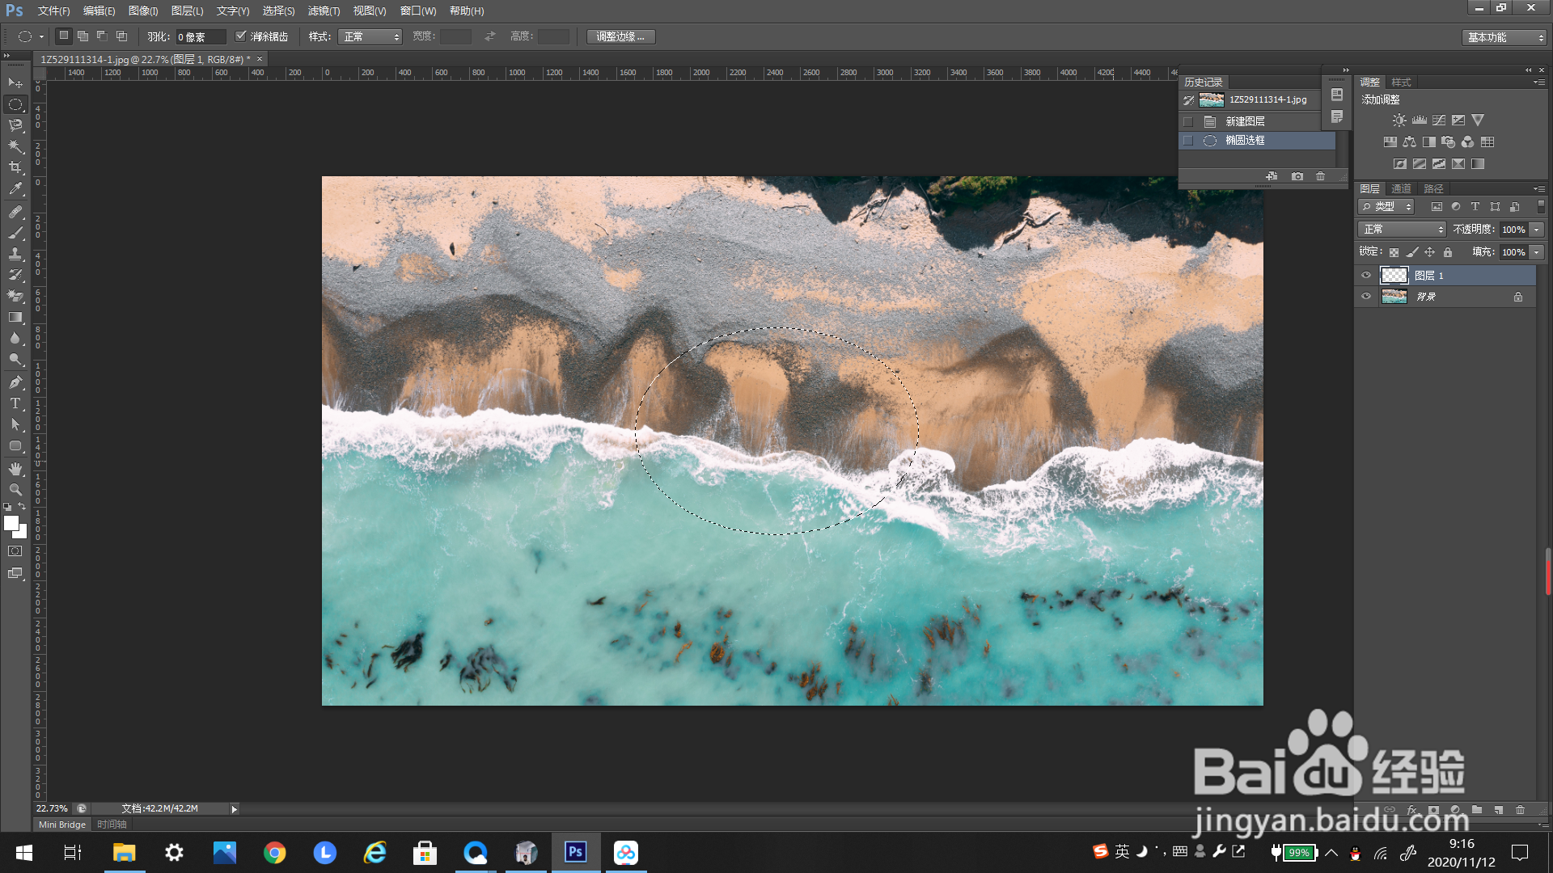Image resolution: width=1553 pixels, height=873 pixels.
Task: Open the 滤镜 filter menu
Action: click(x=324, y=11)
